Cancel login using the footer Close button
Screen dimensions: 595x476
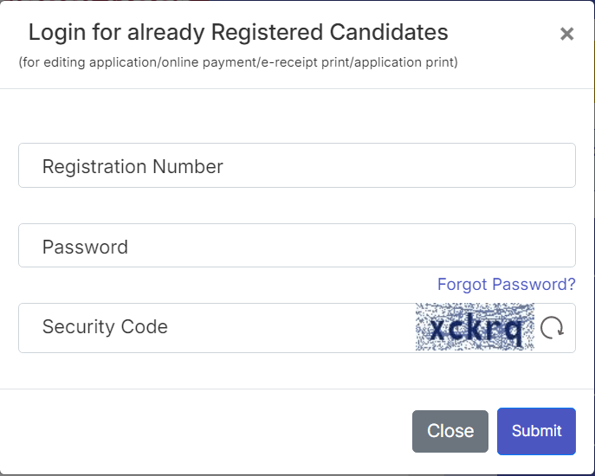click(449, 431)
